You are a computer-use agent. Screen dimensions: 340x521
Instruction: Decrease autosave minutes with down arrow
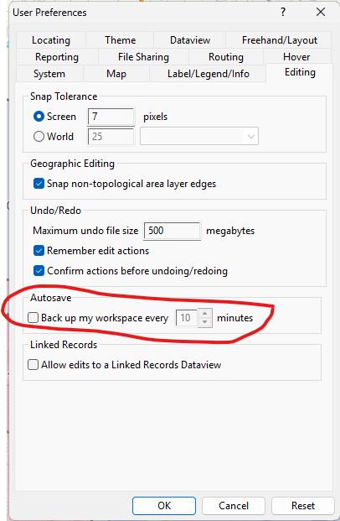204,322
